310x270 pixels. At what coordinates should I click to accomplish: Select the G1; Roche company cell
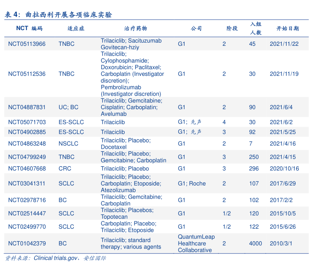coord(191,184)
